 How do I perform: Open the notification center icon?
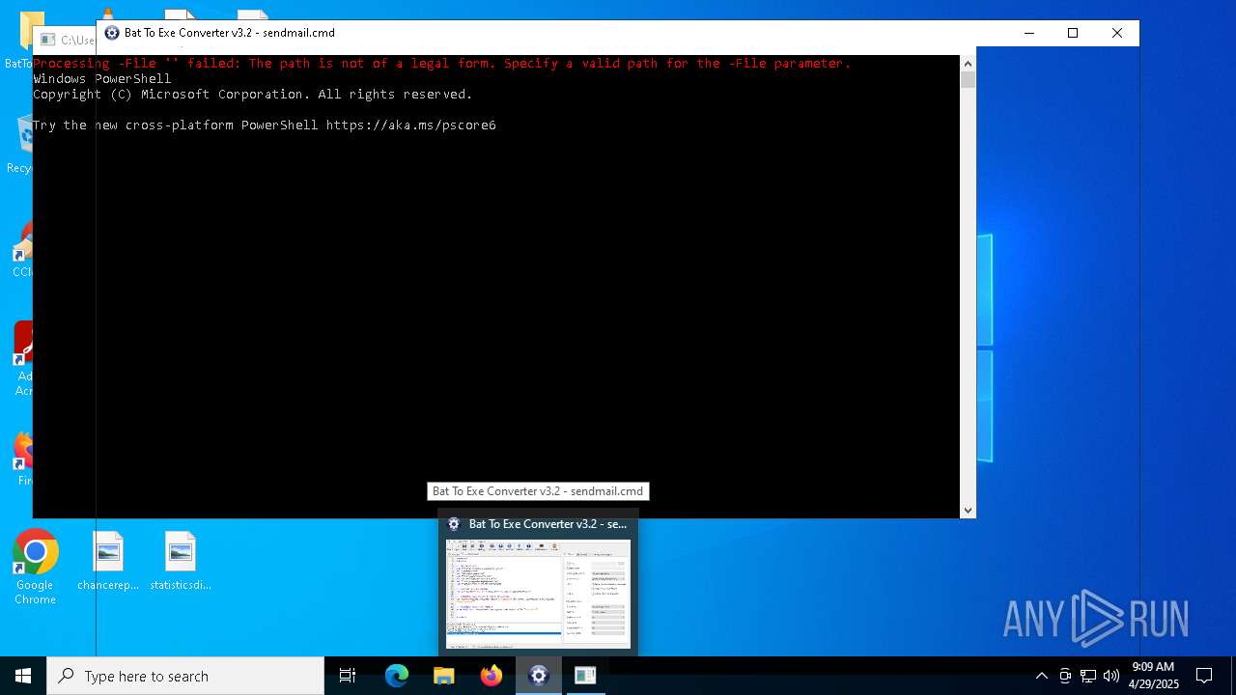click(x=1204, y=676)
